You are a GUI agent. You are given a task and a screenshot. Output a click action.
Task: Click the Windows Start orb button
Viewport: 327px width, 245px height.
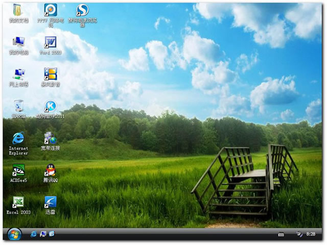point(13,234)
